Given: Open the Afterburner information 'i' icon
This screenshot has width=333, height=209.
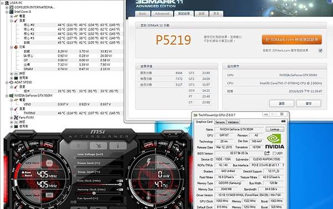Looking at the screenshot, I should point(118,145).
